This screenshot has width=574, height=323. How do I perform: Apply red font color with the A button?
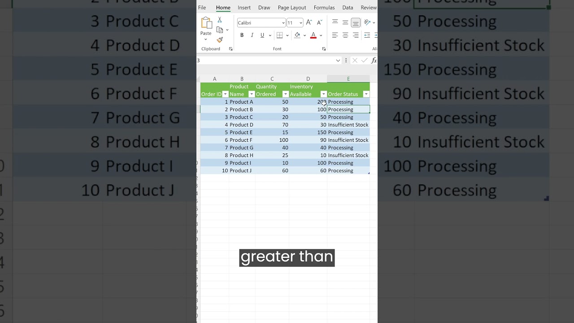pos(313,35)
